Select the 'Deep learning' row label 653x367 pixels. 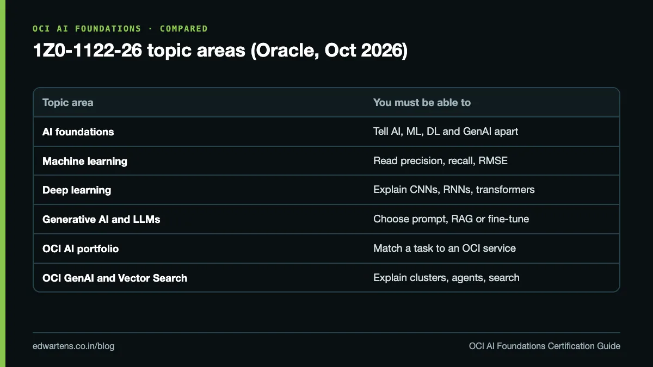pos(77,190)
